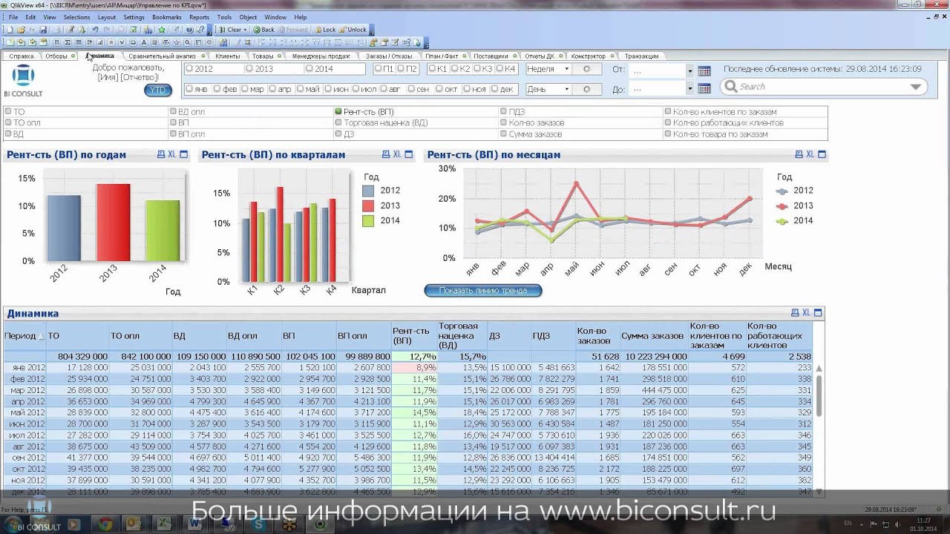Click the Unlock selections button

click(352, 30)
